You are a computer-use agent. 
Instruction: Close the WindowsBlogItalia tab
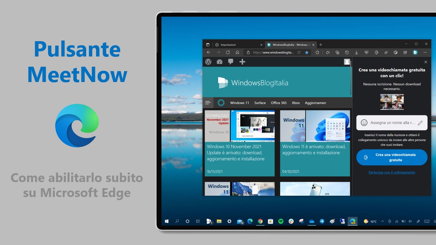coord(314,45)
